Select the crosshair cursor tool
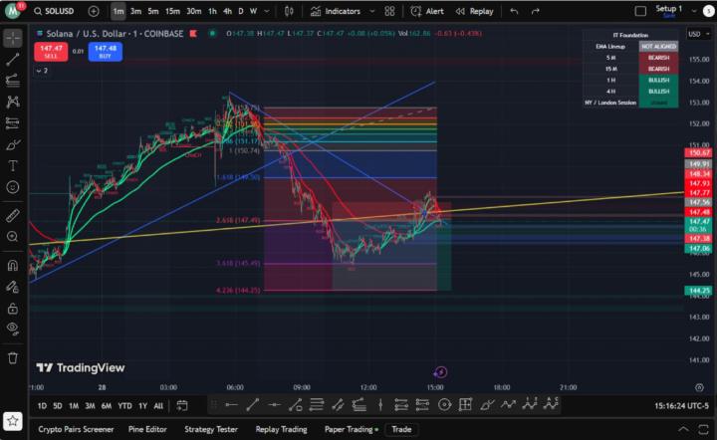Viewport: 717px width, 440px height. 13,39
